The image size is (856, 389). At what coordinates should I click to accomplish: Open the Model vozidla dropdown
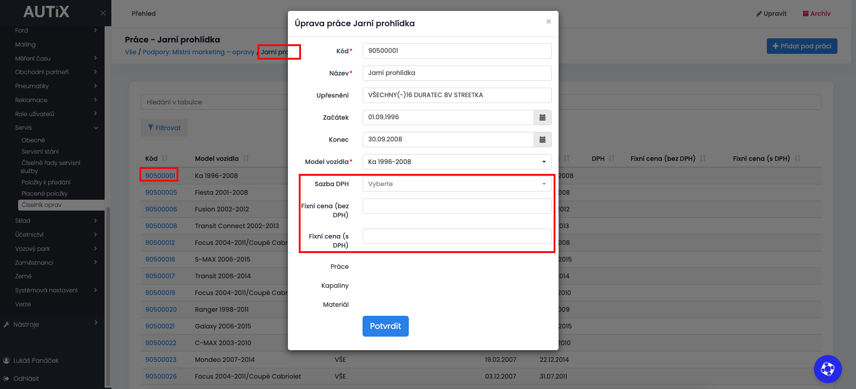tap(457, 162)
